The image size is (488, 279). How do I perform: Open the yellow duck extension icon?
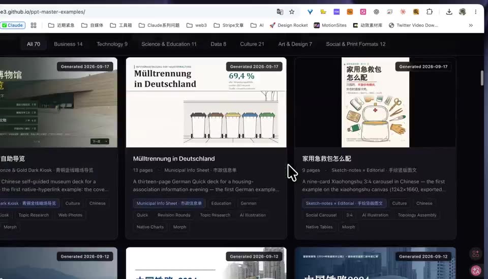(x=323, y=12)
